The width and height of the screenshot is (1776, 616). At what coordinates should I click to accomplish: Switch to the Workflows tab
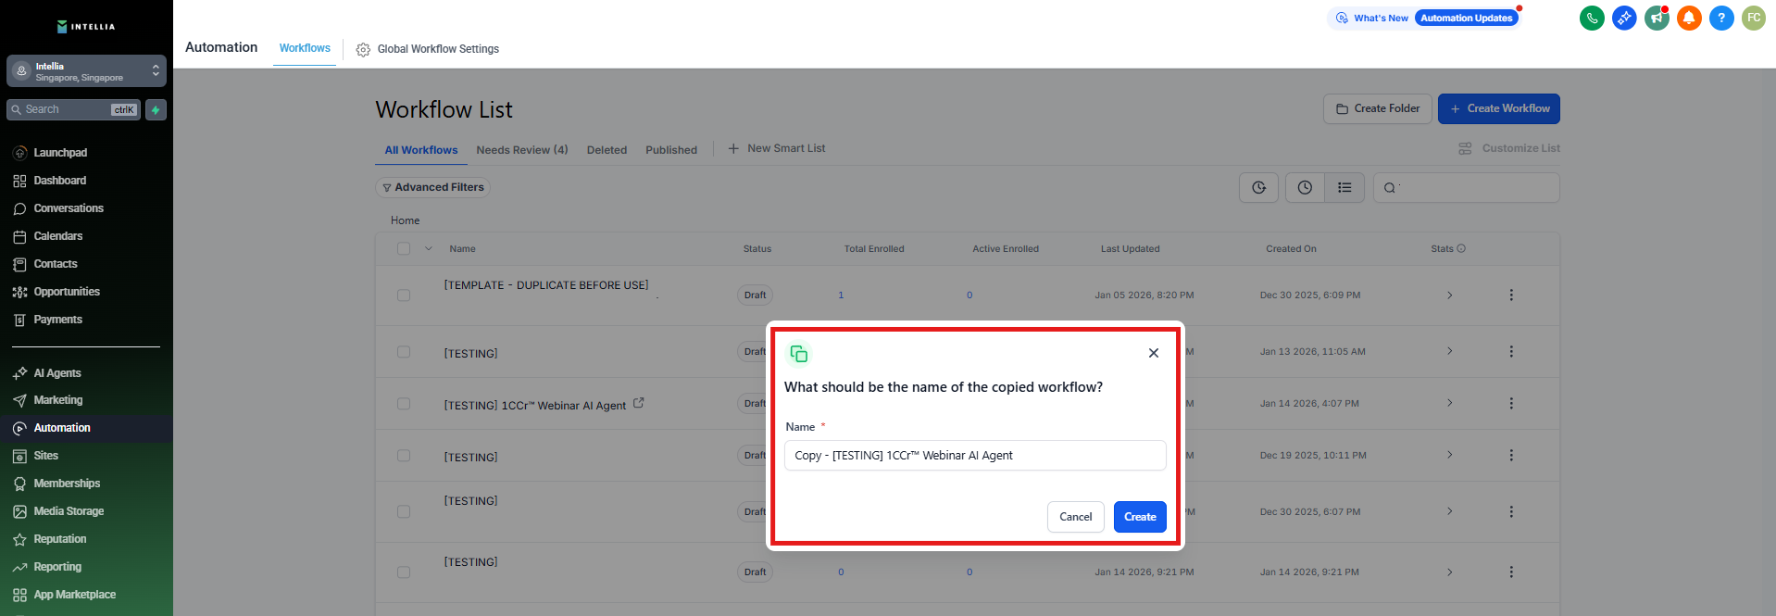coord(305,48)
